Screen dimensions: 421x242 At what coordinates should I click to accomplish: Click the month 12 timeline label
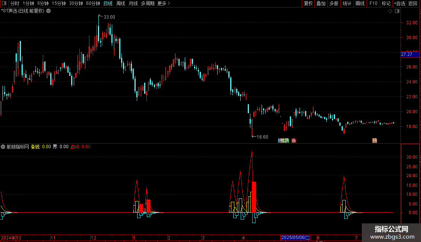(x=94, y=238)
